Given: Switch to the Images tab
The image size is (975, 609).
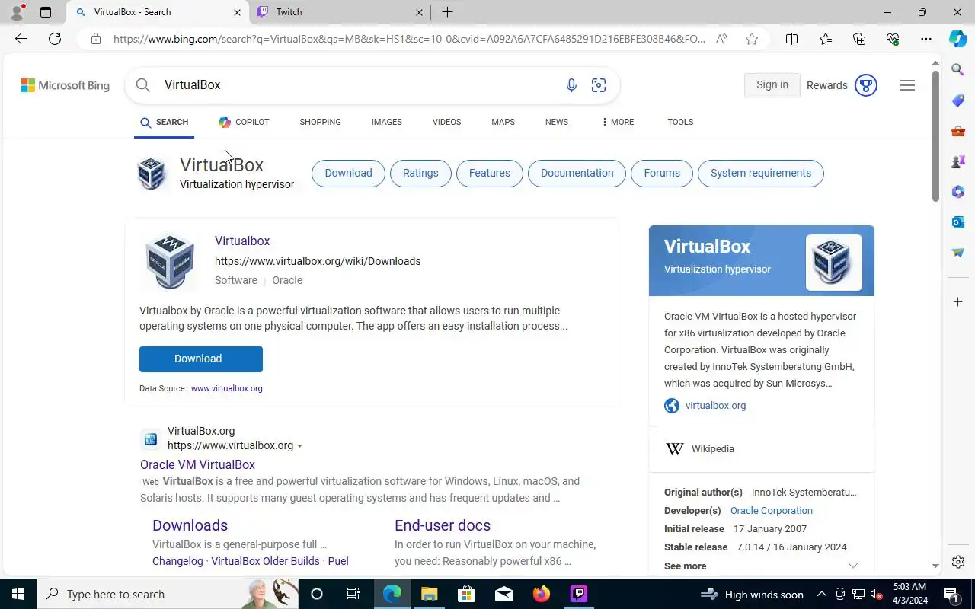Looking at the screenshot, I should (x=387, y=122).
